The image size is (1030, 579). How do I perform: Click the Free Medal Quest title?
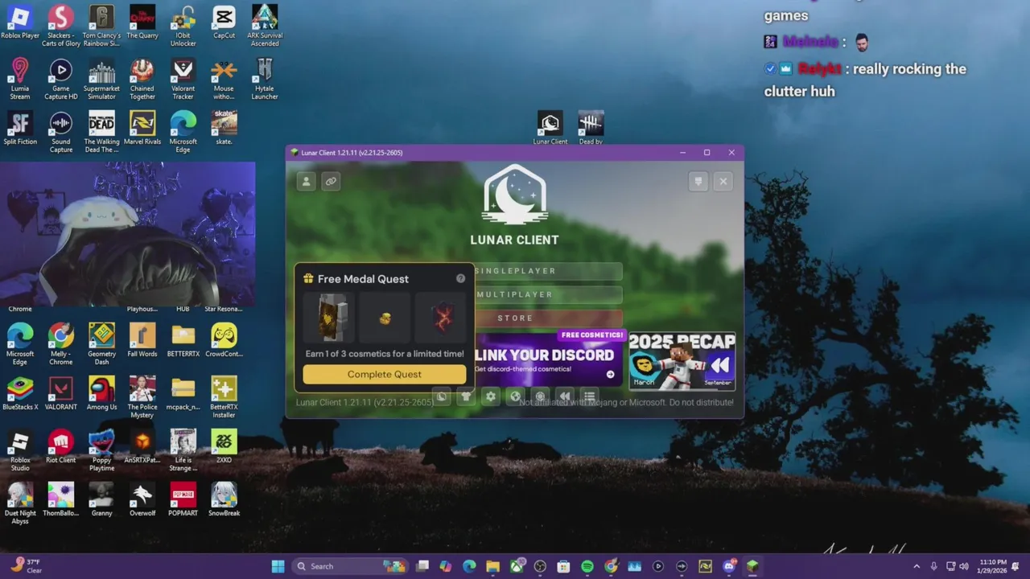click(363, 279)
